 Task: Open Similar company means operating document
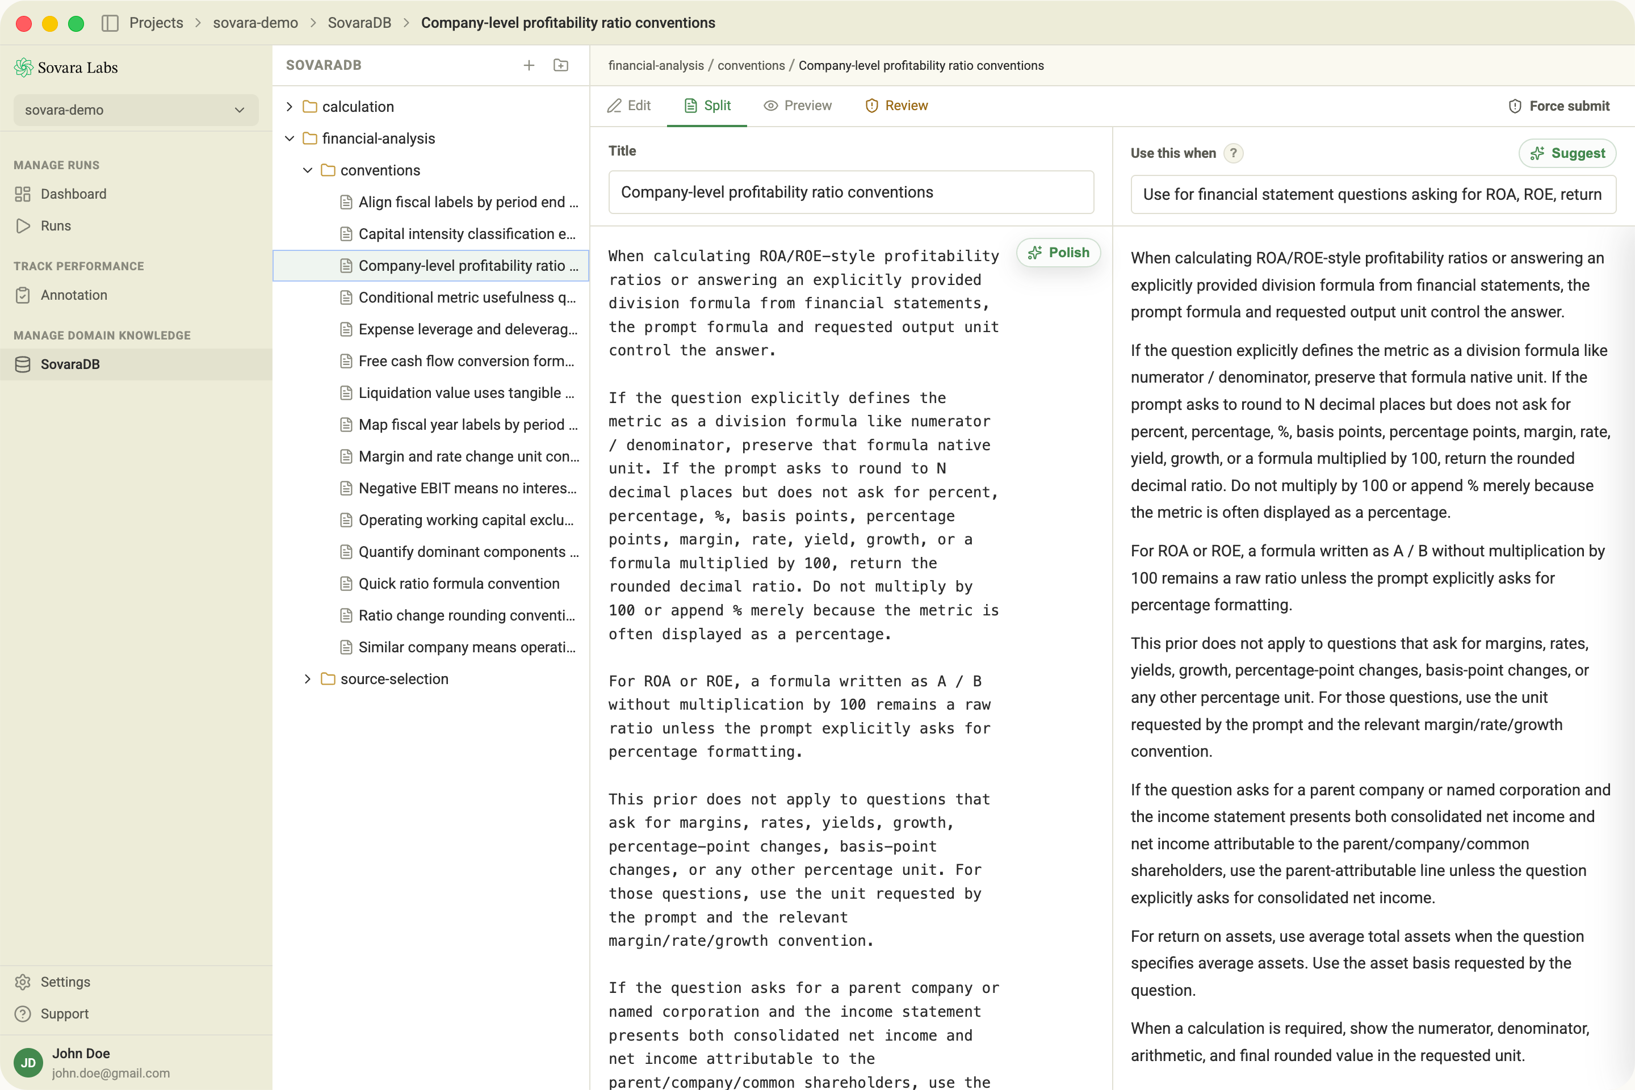click(x=431, y=647)
